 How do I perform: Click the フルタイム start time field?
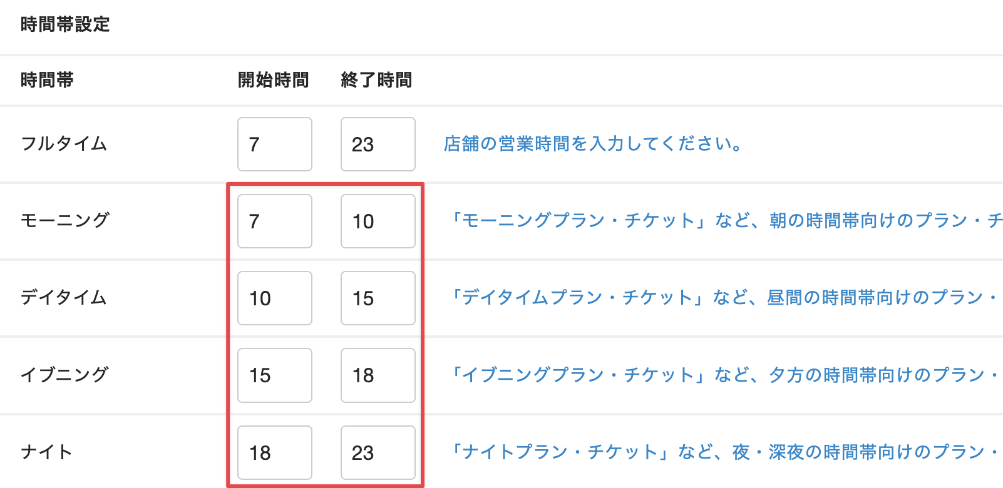[274, 144]
